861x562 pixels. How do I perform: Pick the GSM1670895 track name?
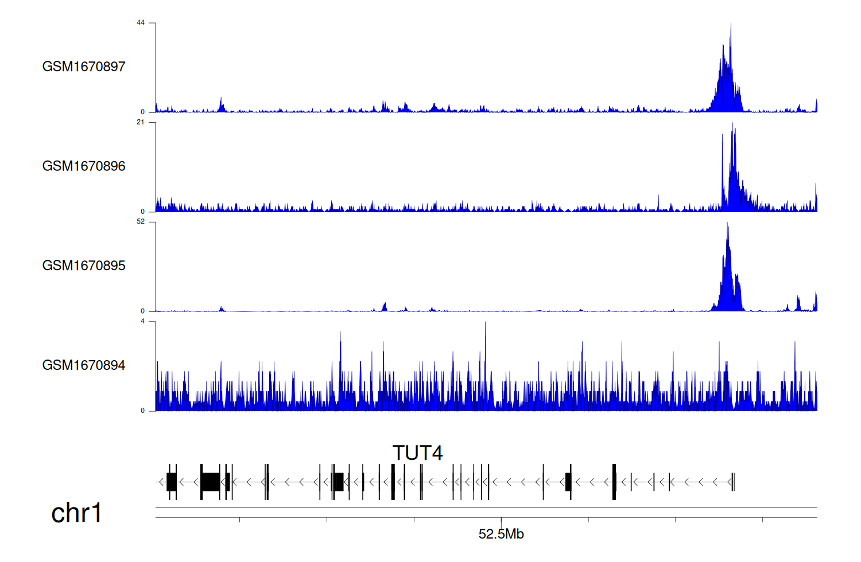tap(84, 266)
